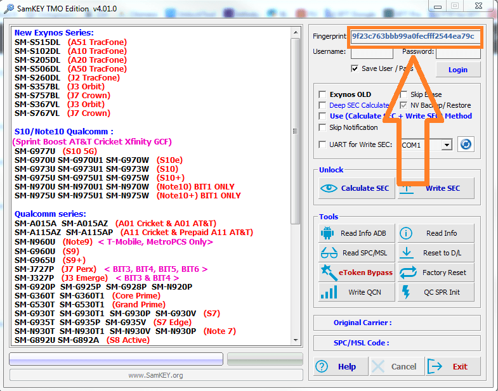This screenshot has width=498, height=391.
Task: Click the Write QCN signal bars icon
Action: coord(329,292)
